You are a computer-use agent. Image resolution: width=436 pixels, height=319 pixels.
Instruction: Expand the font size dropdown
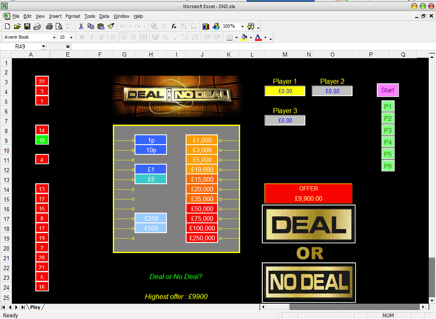click(x=72, y=37)
